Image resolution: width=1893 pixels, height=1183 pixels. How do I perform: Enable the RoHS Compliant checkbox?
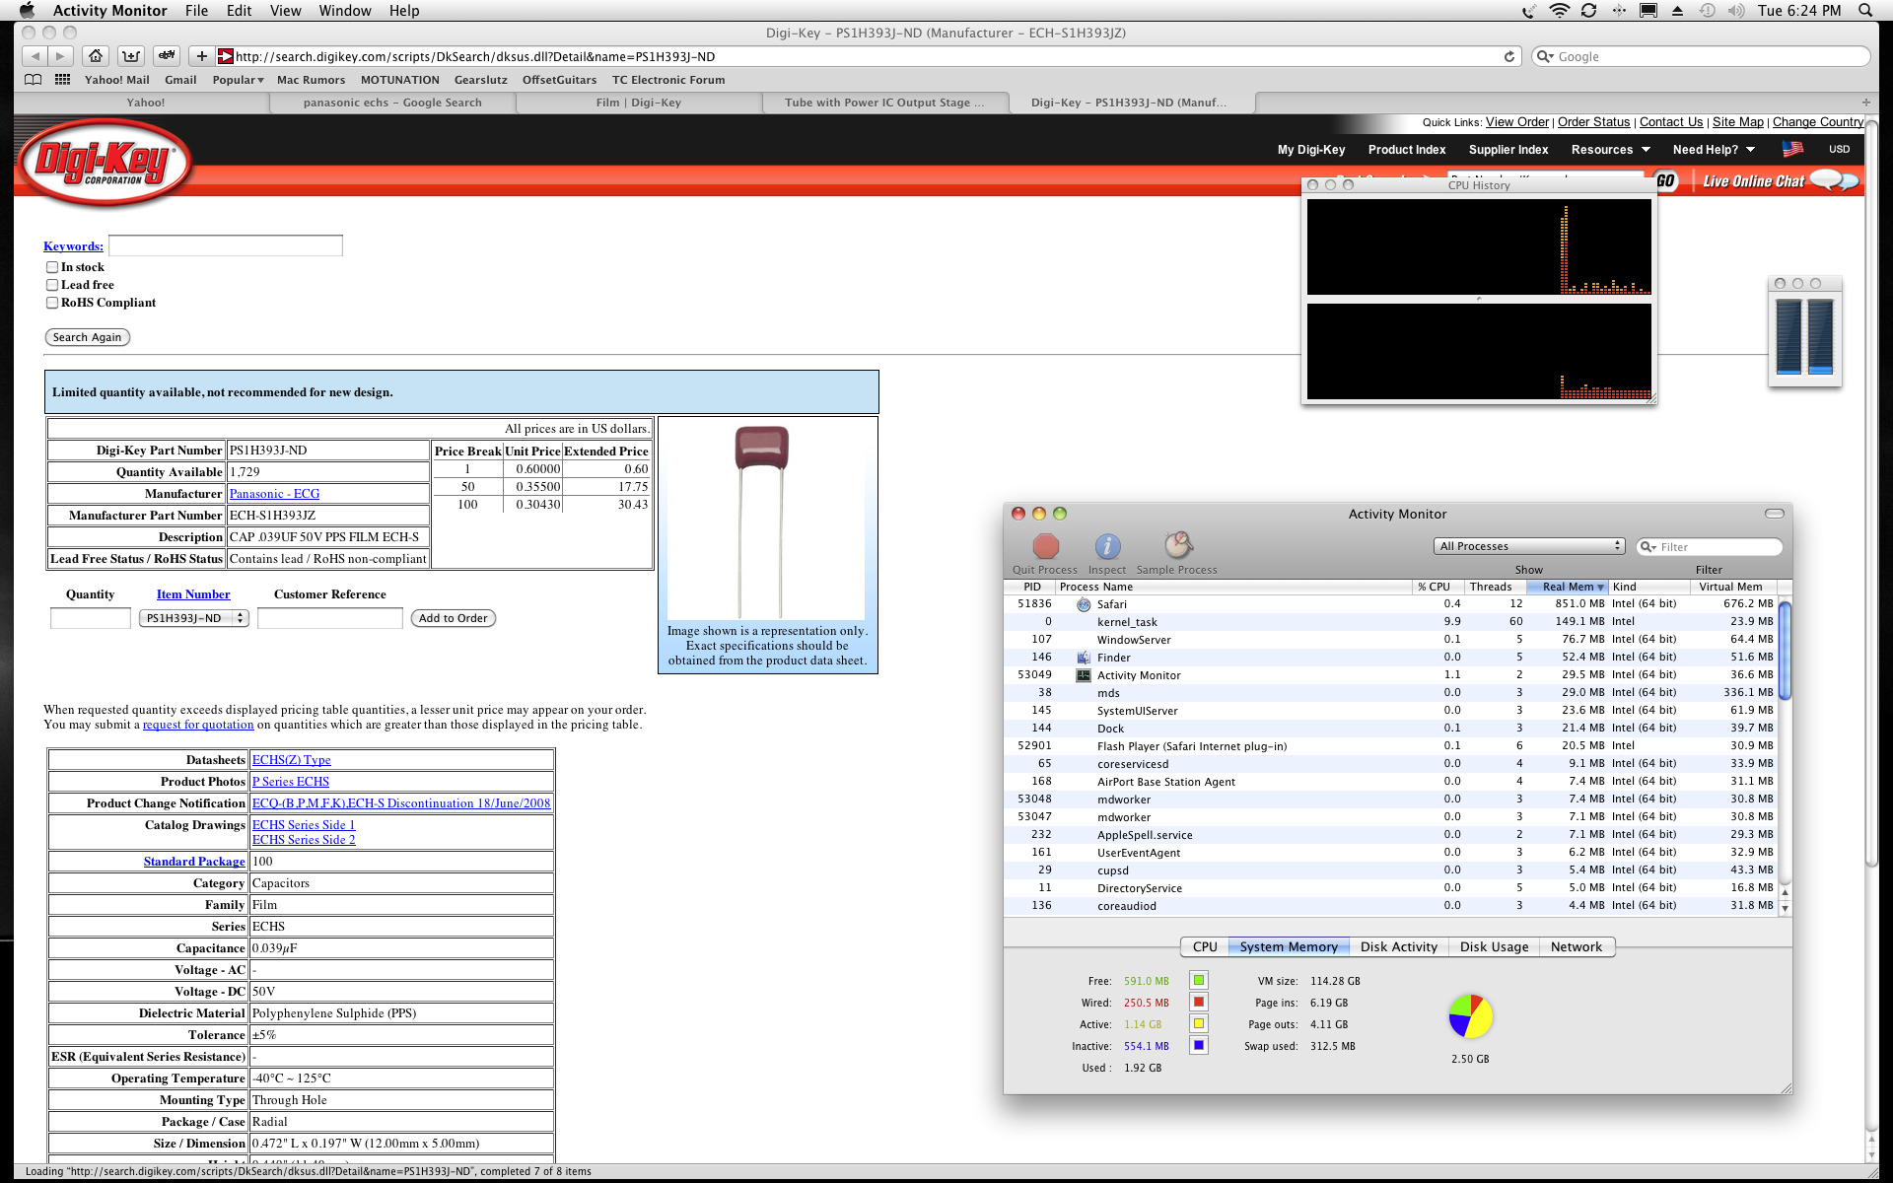click(x=52, y=303)
